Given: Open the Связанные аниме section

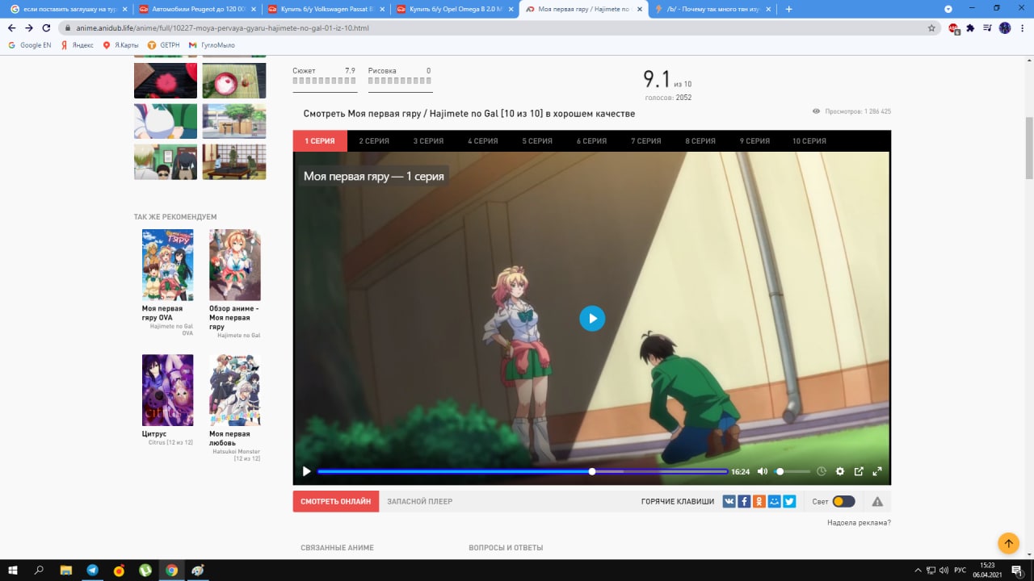Looking at the screenshot, I should point(337,548).
